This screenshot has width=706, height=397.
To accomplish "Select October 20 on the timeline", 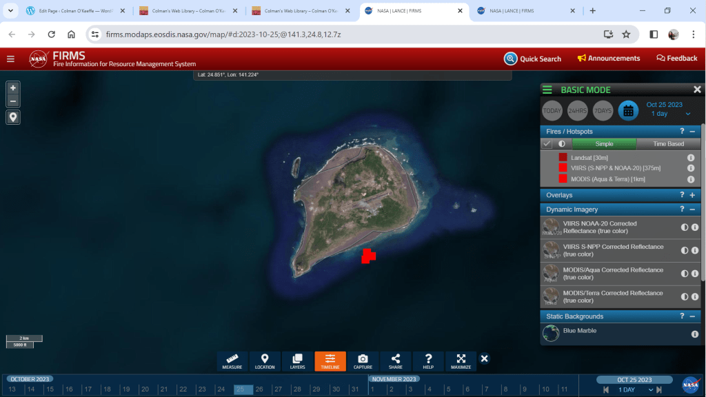I will tap(144, 389).
